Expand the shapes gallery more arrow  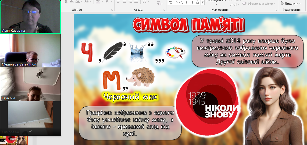click(203, 2)
